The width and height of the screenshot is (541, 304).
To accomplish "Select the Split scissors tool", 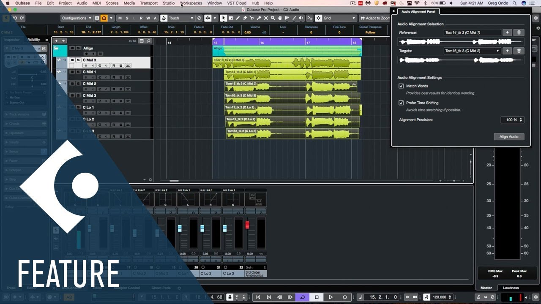I will [252, 18].
